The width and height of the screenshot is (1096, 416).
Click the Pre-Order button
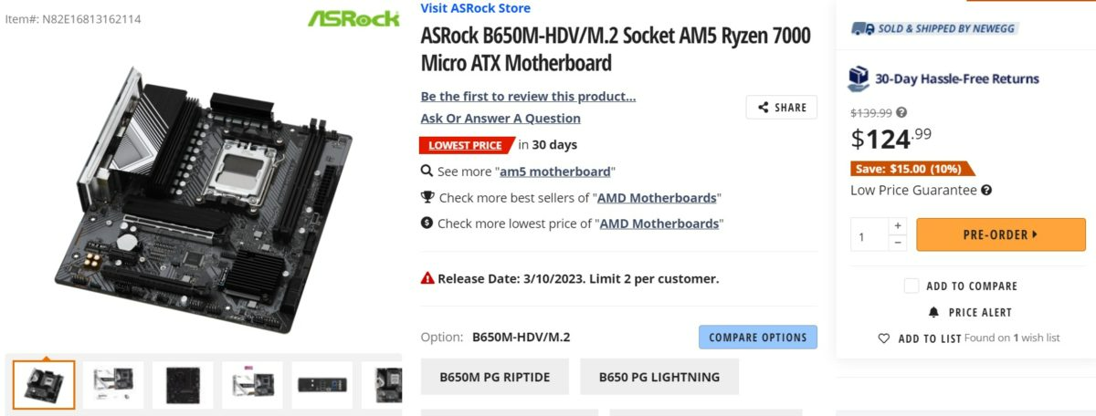coord(1001,234)
